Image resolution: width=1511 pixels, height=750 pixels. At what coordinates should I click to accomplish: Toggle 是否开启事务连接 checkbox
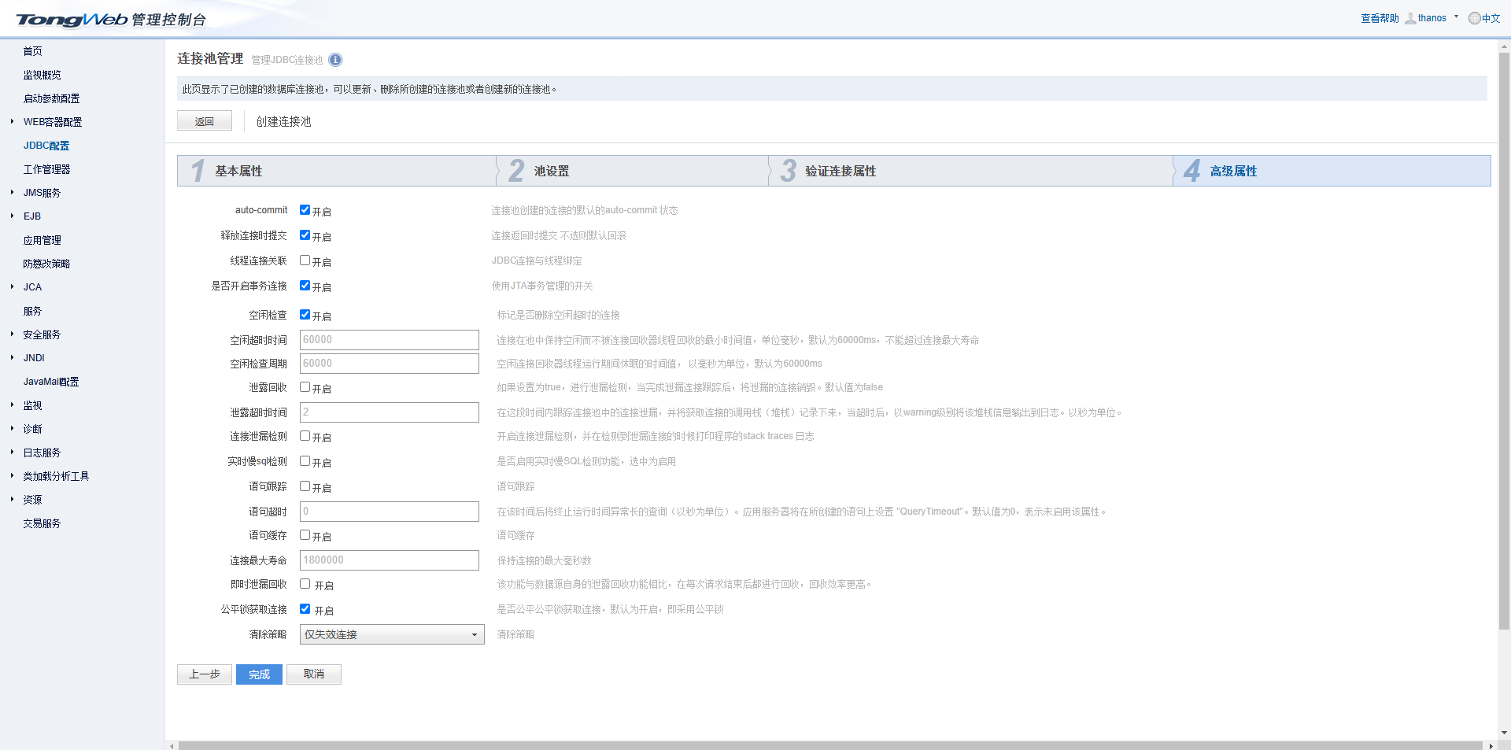click(305, 286)
